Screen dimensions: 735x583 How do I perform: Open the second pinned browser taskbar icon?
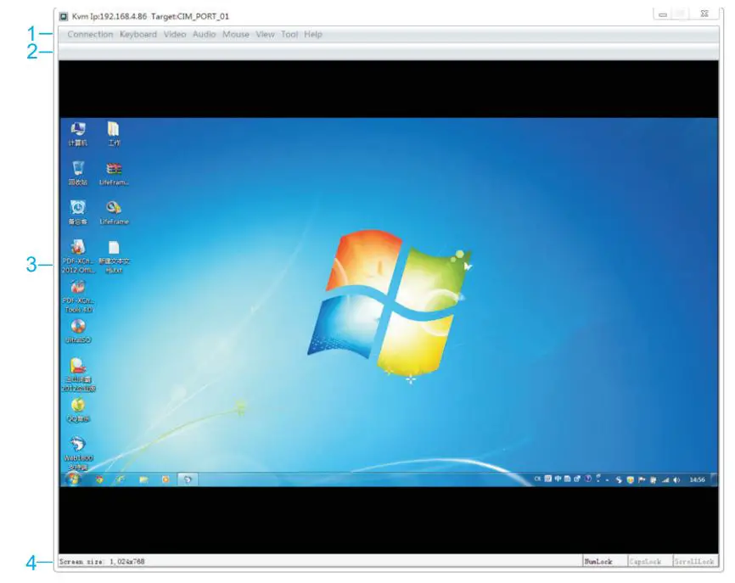pos(121,479)
